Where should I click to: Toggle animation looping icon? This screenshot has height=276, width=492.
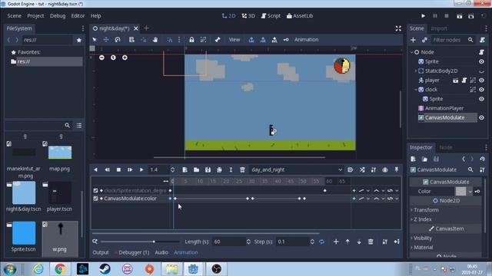[321, 242]
